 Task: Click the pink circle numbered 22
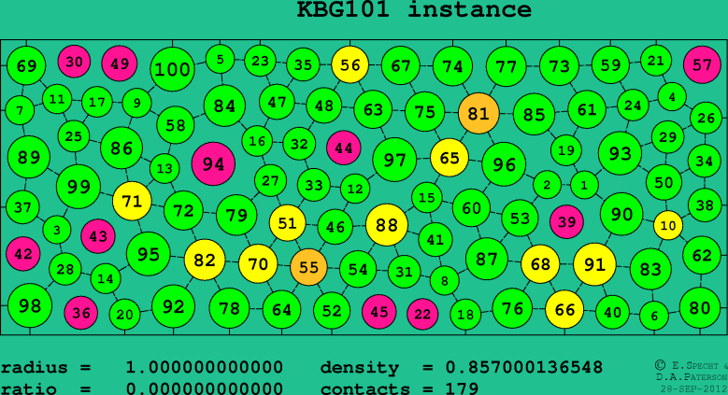pos(422,315)
